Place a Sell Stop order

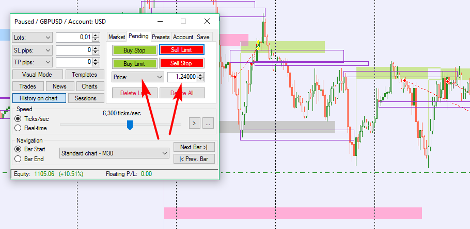click(181, 63)
